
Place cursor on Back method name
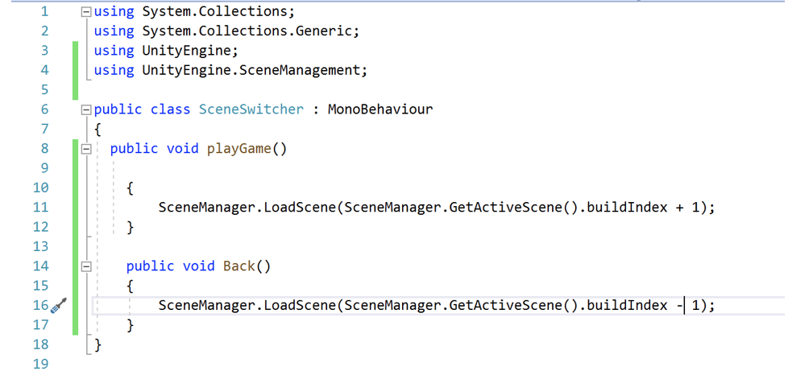click(238, 266)
